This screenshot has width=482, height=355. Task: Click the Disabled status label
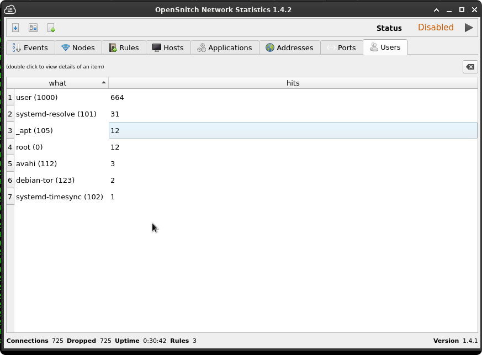click(x=436, y=28)
